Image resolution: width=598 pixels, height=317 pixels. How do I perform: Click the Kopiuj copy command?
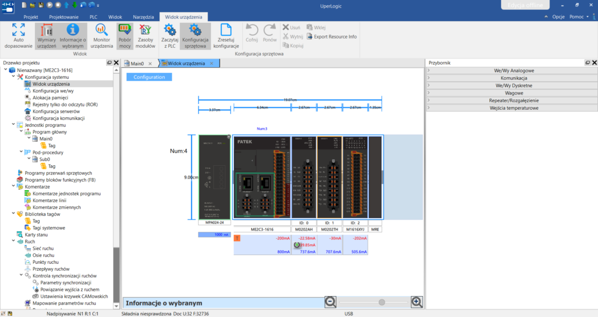pyautogui.click(x=293, y=46)
